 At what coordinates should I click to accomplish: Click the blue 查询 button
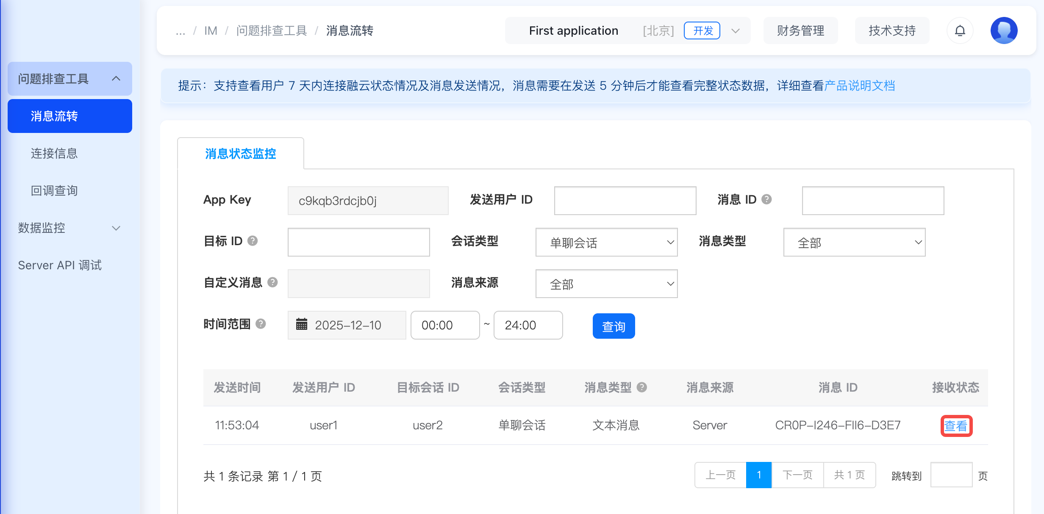coord(613,326)
